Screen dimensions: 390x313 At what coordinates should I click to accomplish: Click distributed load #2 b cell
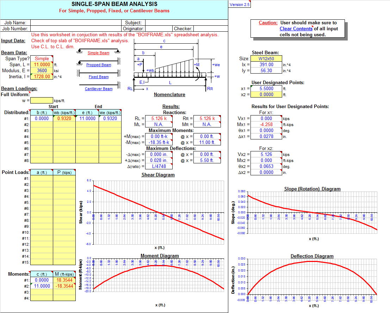coord(42,124)
